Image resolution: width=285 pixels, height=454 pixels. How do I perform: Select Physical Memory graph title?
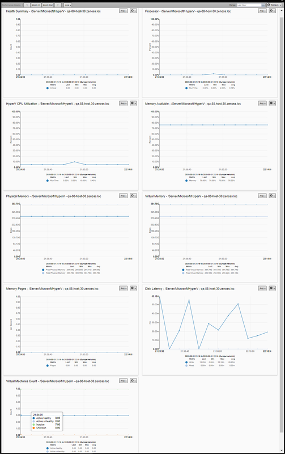(x=53, y=196)
